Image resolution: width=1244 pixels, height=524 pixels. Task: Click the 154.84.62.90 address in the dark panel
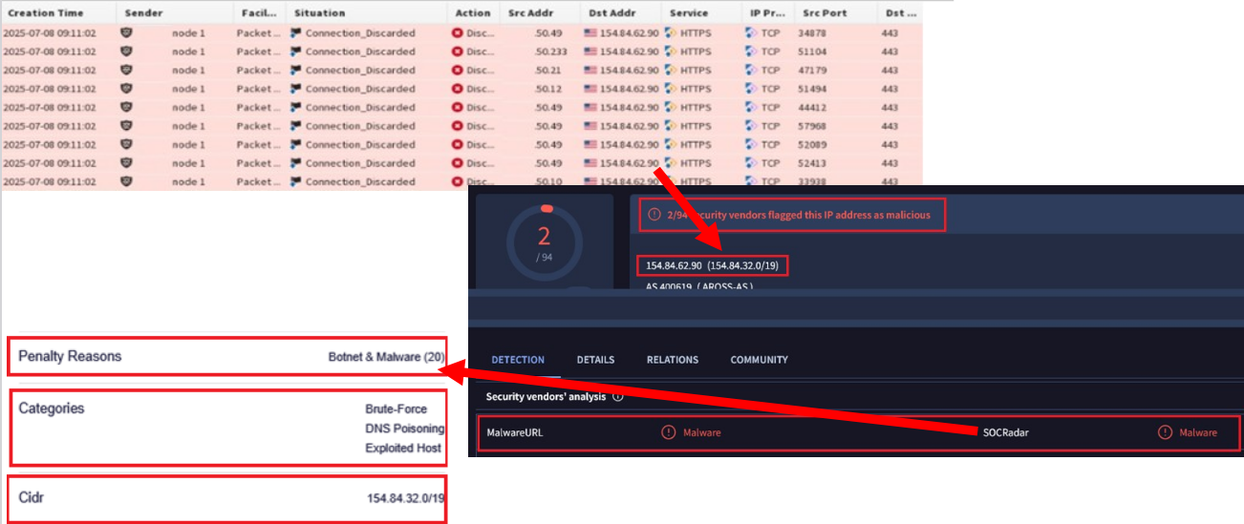[674, 265]
